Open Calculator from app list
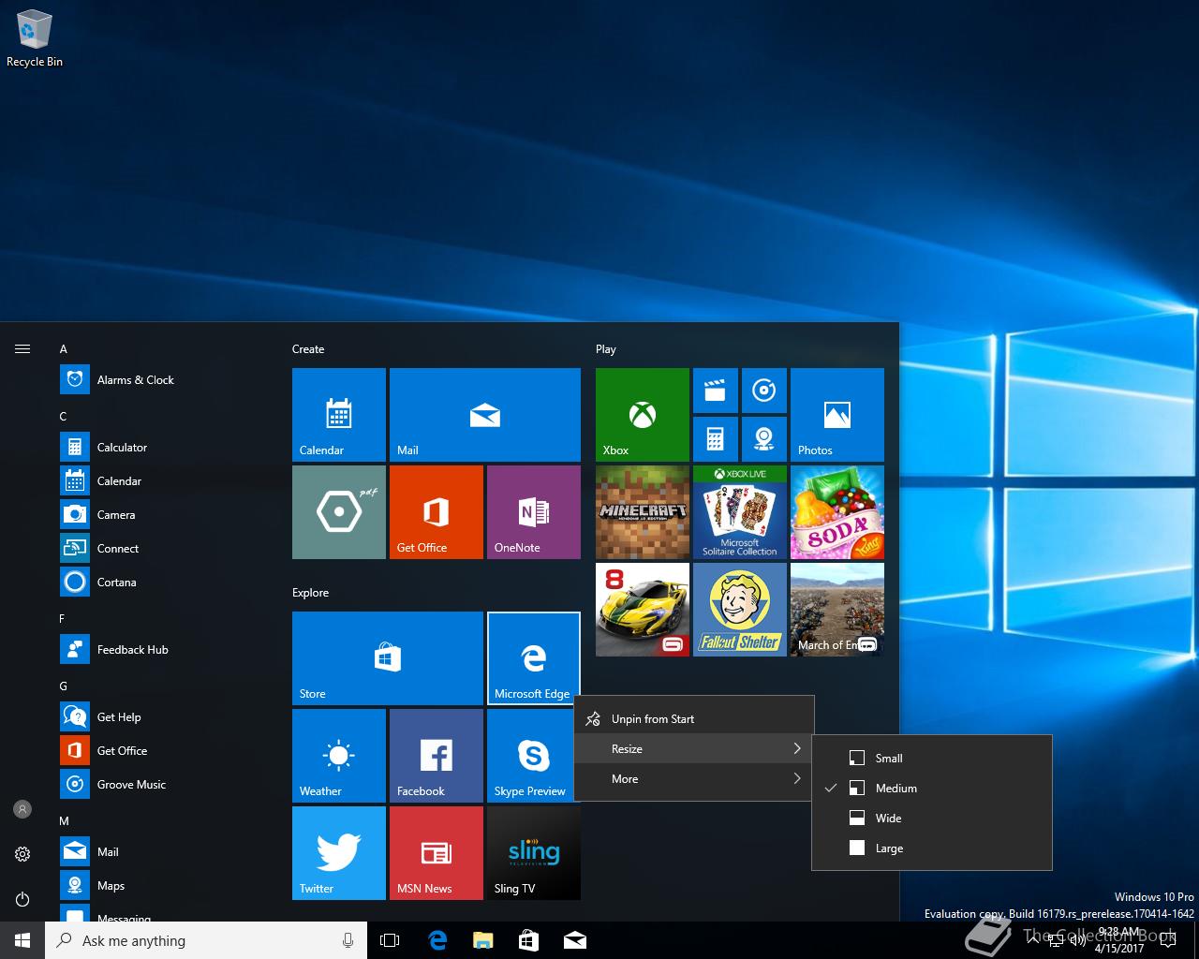Screen dimensions: 1199x959 pyautogui.click(x=164, y=448)
